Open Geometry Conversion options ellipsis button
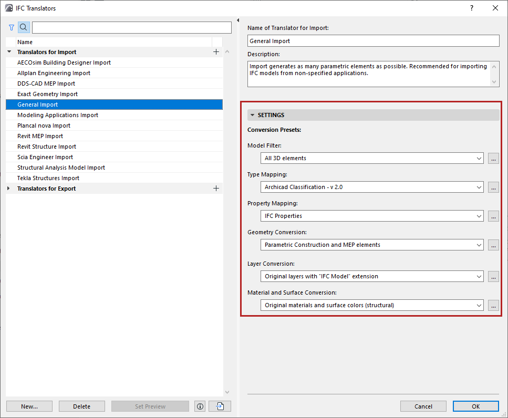The width and height of the screenshot is (508, 418). (x=493, y=245)
